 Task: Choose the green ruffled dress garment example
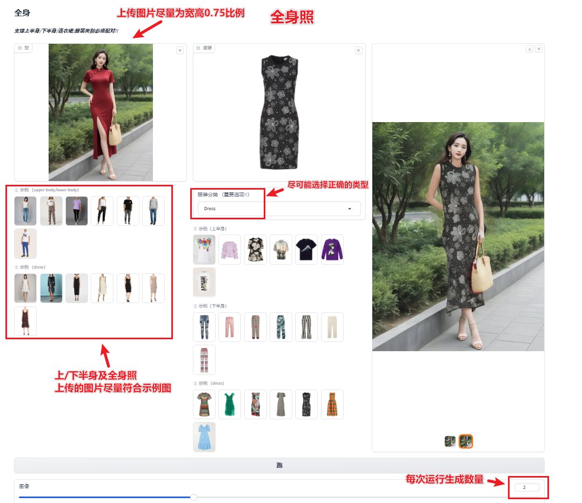coord(230,404)
